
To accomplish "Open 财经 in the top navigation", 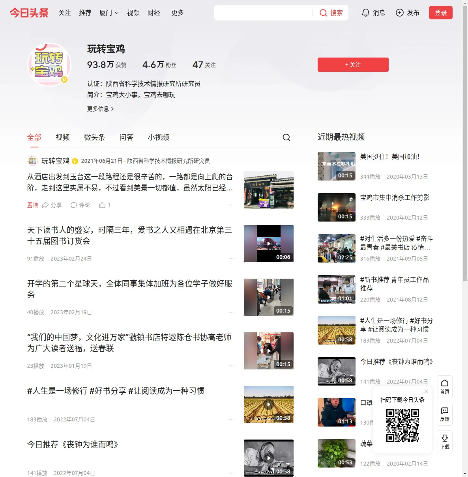I will (x=154, y=13).
